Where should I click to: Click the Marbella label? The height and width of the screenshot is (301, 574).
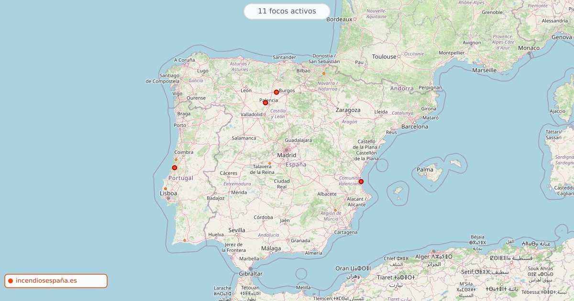[249, 258]
